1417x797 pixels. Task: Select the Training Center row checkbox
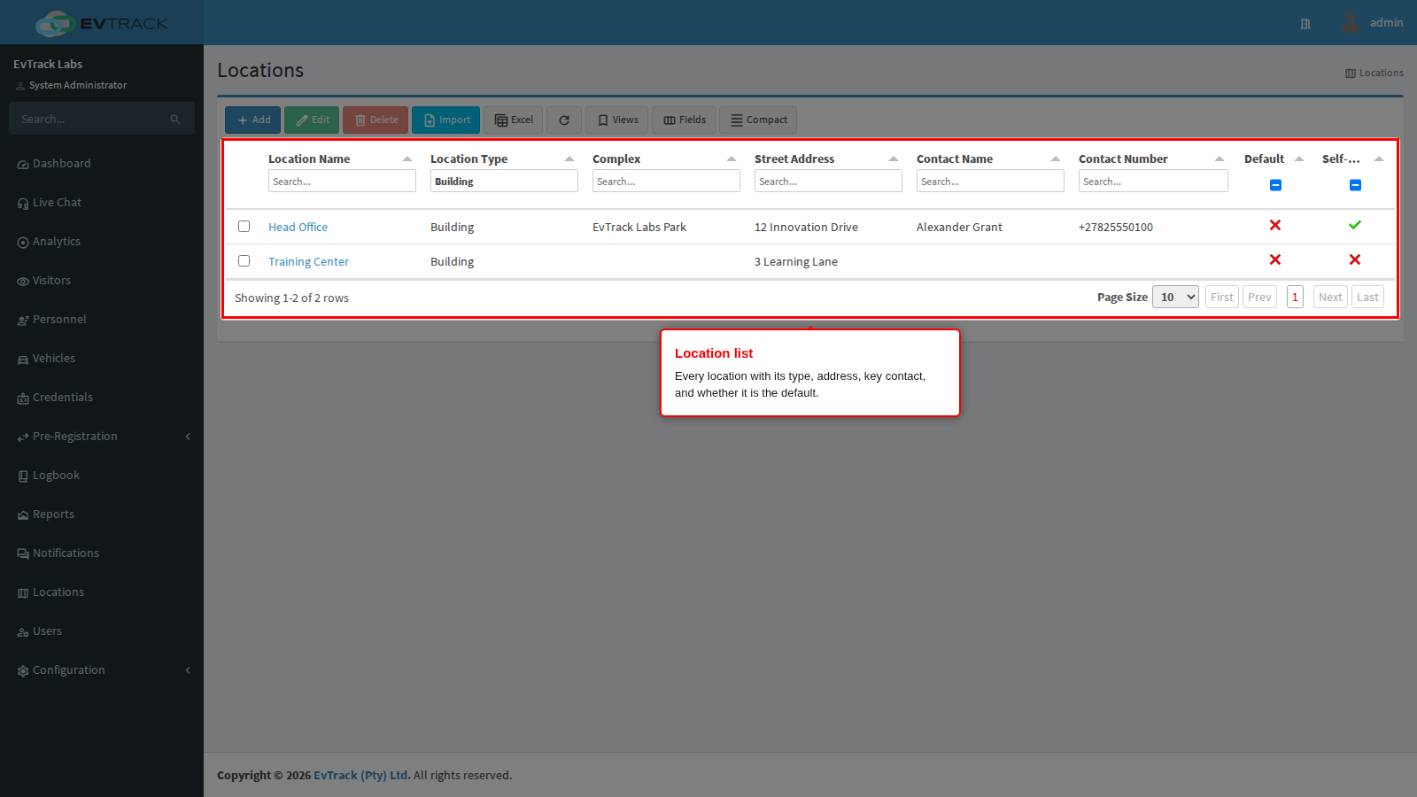click(244, 260)
